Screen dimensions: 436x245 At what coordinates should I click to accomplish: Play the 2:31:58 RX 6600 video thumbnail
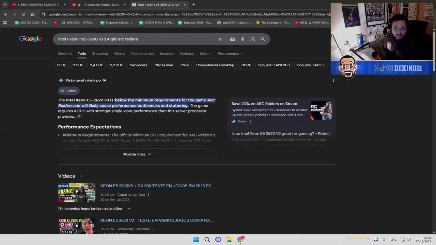tap(77, 226)
